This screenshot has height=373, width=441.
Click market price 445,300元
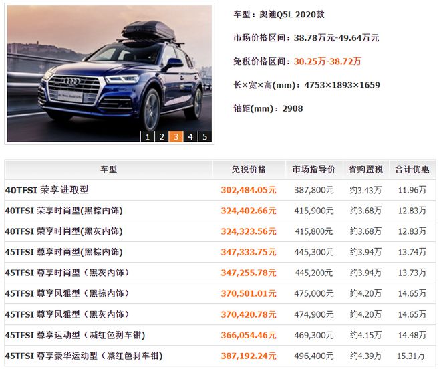coord(314,252)
